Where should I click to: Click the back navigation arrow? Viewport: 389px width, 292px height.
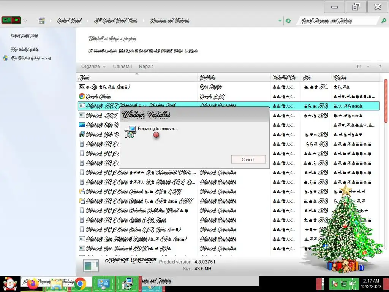tap(6, 20)
